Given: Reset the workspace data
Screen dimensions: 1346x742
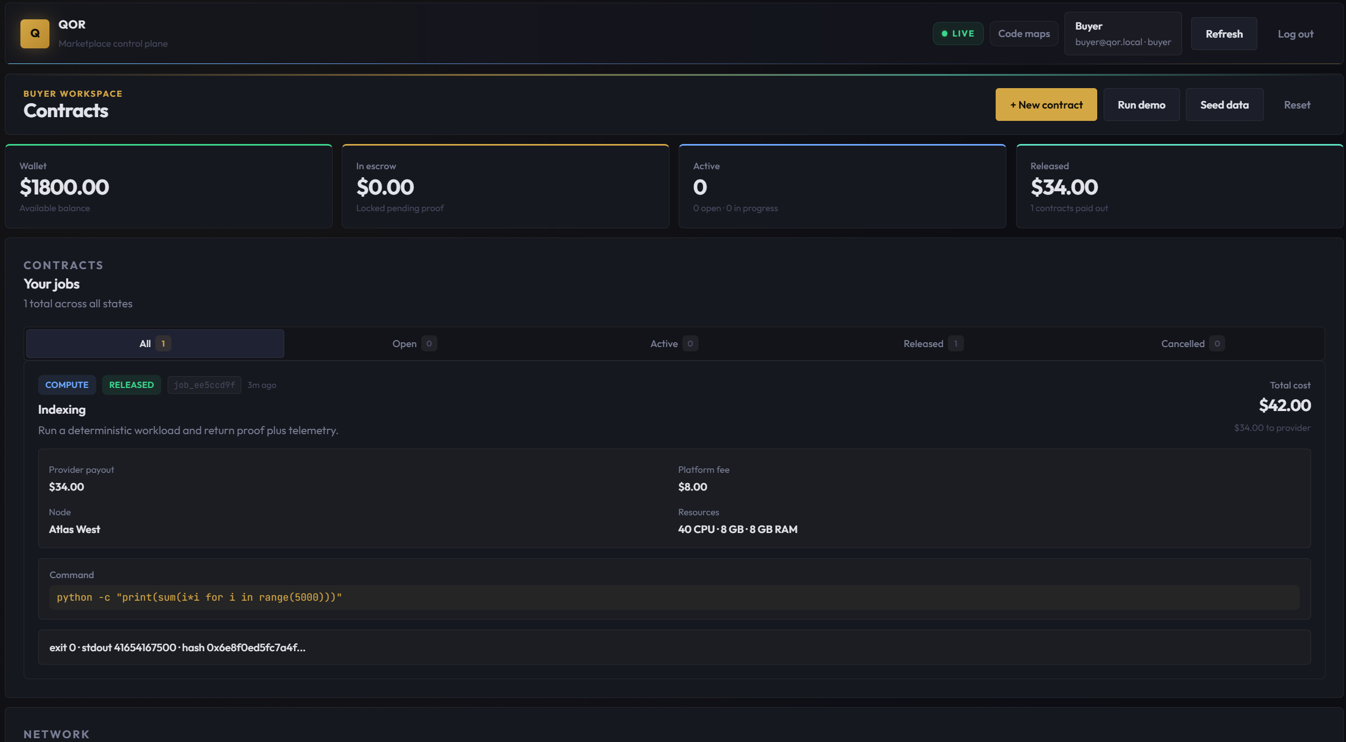Looking at the screenshot, I should coord(1297,105).
